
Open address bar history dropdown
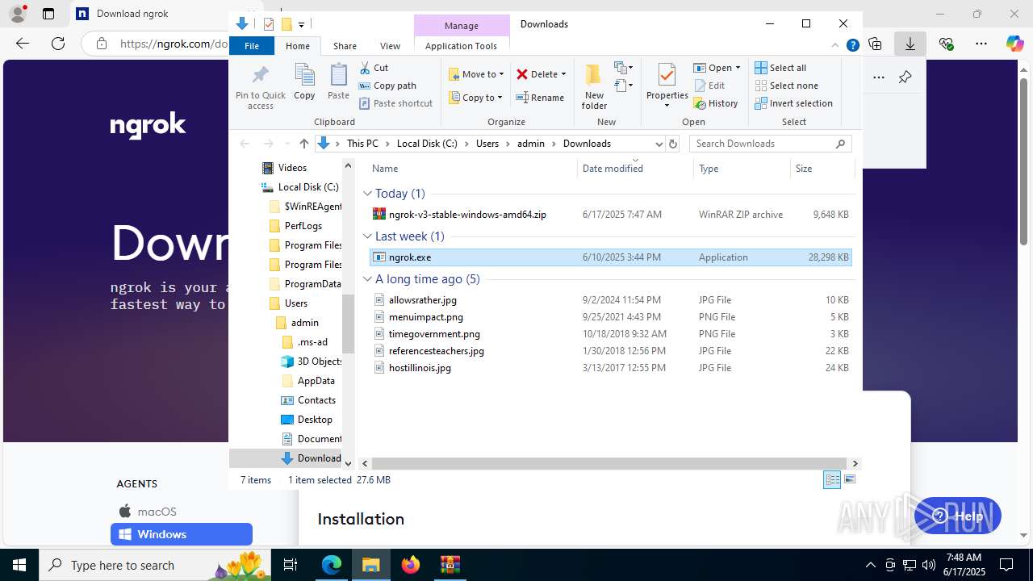tap(659, 144)
